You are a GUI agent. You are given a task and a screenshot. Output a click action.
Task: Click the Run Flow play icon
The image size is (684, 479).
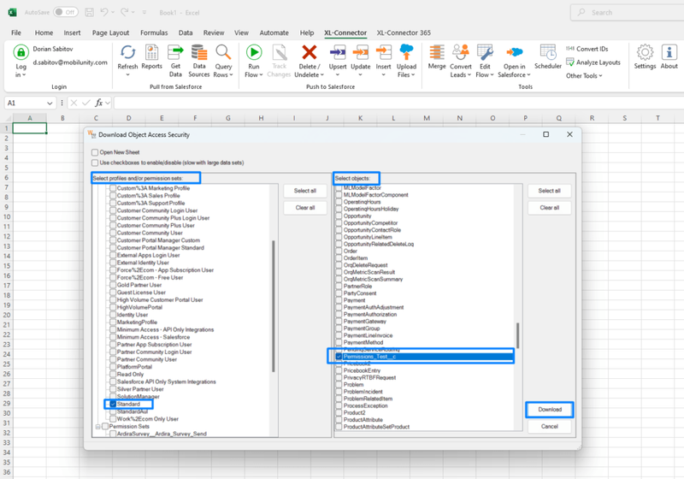253,52
